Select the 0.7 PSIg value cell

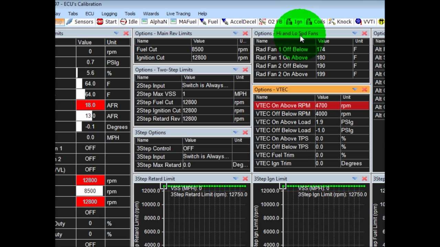pos(90,62)
